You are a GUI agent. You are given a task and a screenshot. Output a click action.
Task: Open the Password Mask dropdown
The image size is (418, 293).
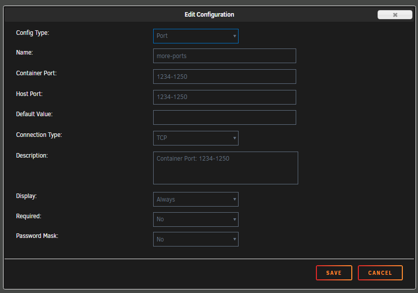point(196,239)
